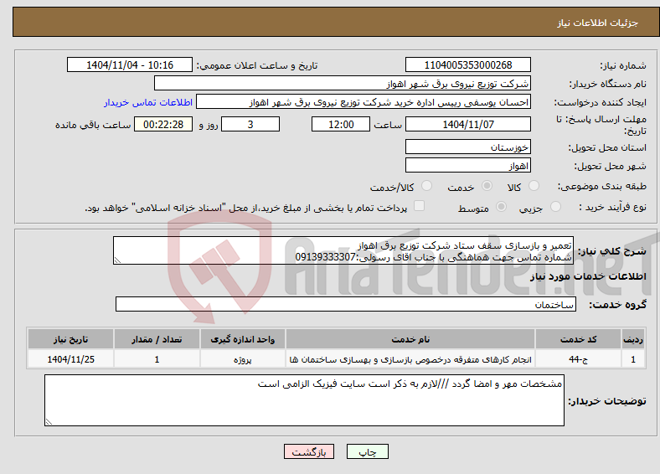Click the شماره نیاز label
660x474 pixels.
pos(623,65)
